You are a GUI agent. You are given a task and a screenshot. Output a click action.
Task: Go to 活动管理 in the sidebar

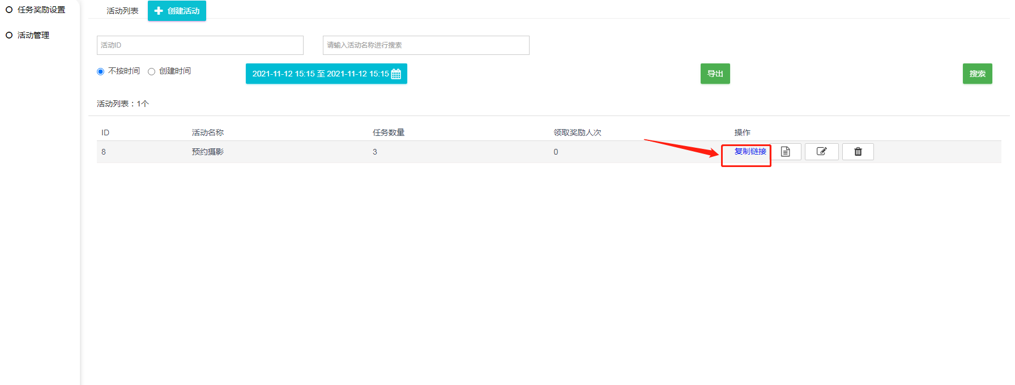(x=33, y=35)
